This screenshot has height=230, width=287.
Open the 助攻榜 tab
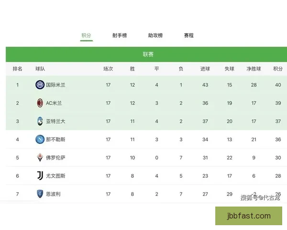(x=155, y=35)
